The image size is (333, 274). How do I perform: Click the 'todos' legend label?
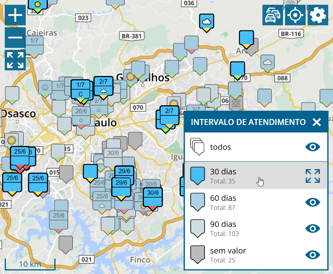(220, 147)
